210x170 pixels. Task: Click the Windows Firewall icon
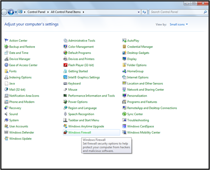pyautogui.click(x=65, y=132)
